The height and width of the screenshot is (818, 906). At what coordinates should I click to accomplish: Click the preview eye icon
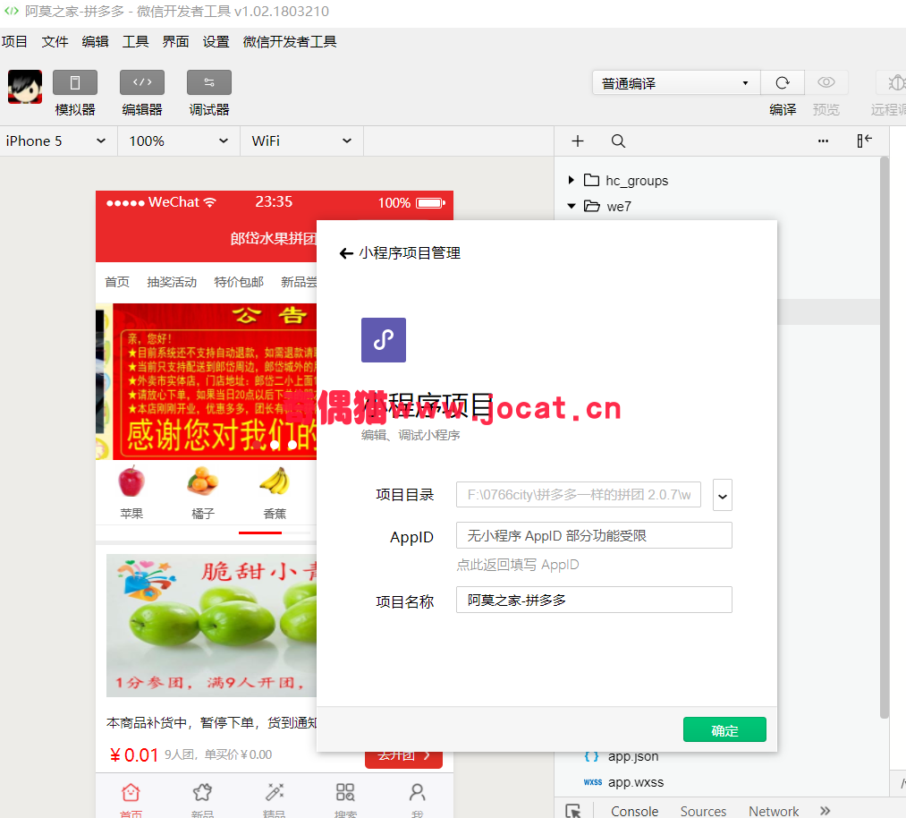(826, 82)
